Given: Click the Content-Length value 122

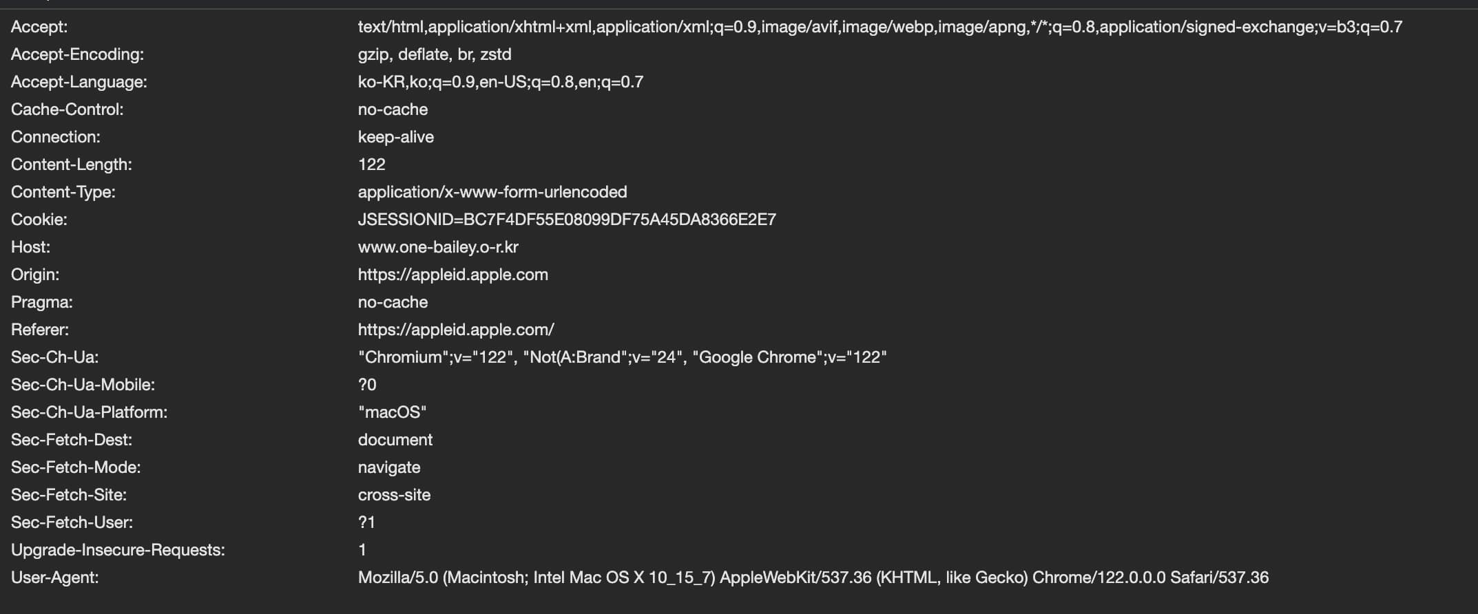Looking at the screenshot, I should (x=371, y=165).
